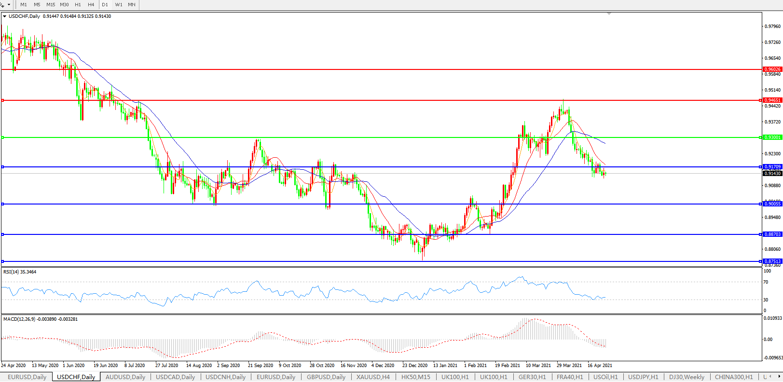Select the red 0.96026 price level label

772,69
